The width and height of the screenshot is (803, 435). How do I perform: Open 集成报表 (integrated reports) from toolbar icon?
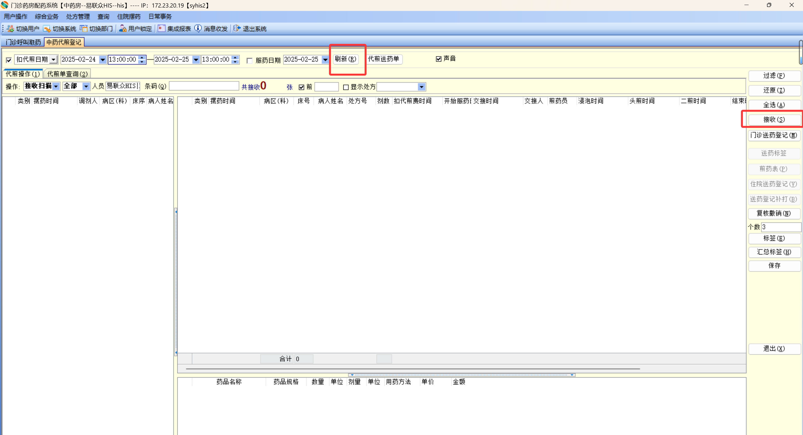pos(161,29)
